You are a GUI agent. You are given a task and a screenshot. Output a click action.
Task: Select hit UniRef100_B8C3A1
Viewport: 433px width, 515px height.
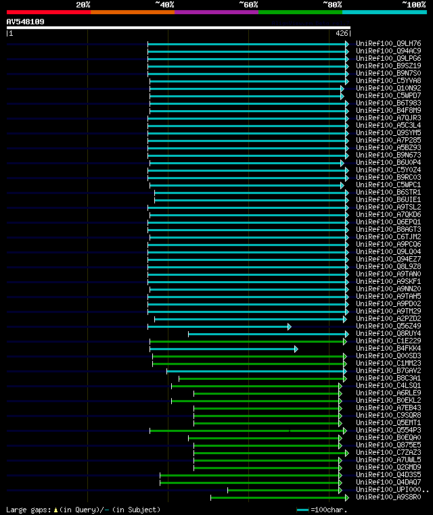point(388,378)
